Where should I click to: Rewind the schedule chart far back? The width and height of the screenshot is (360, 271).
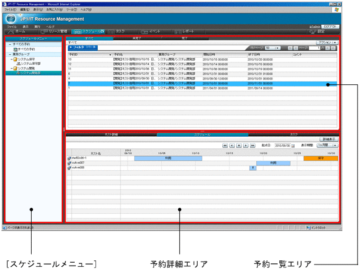tap(225, 146)
